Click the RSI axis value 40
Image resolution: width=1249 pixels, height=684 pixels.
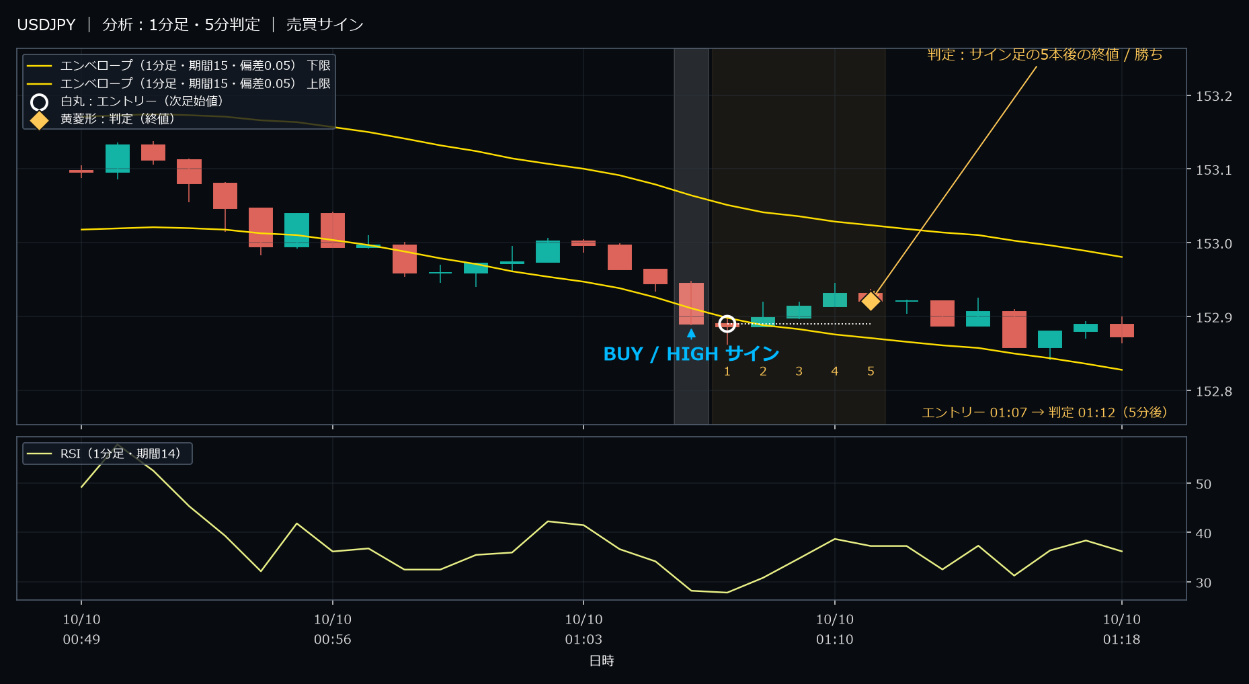[x=1203, y=533]
